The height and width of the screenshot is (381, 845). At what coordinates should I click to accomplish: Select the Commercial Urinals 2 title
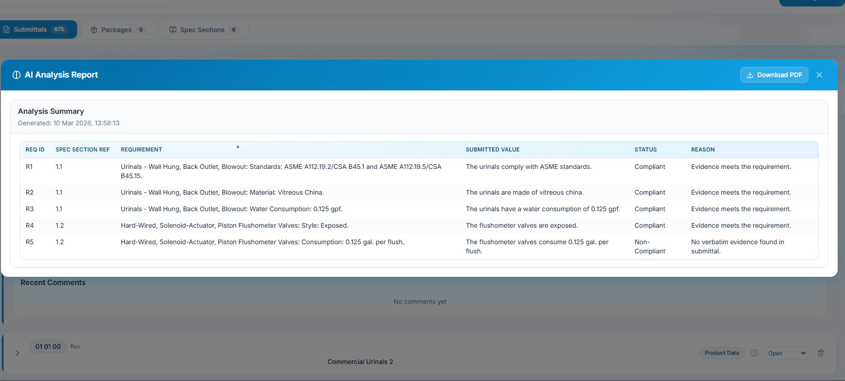360,362
